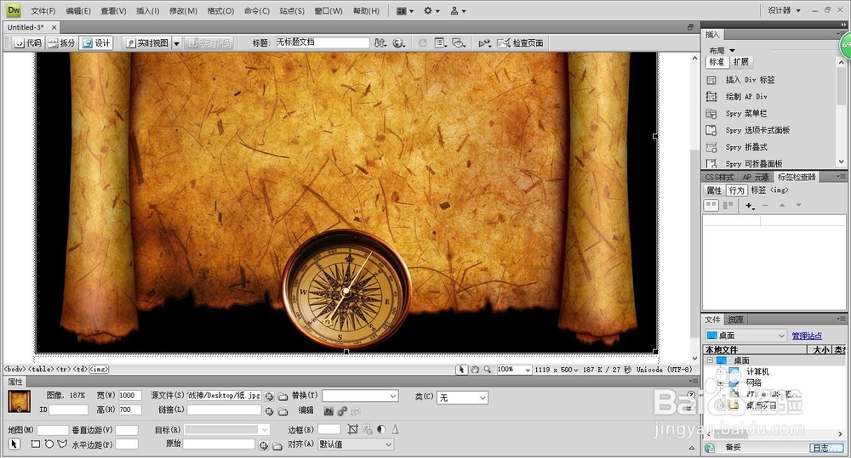Select 扩展 expanded layout mode
The height and width of the screenshot is (458, 851).
pyautogui.click(x=741, y=62)
